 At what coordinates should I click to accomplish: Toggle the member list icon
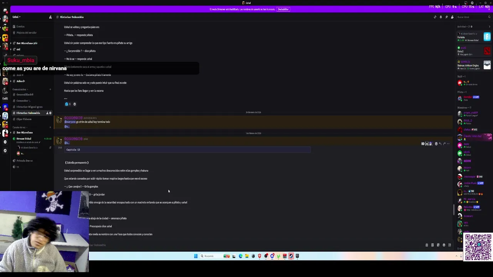point(452,17)
